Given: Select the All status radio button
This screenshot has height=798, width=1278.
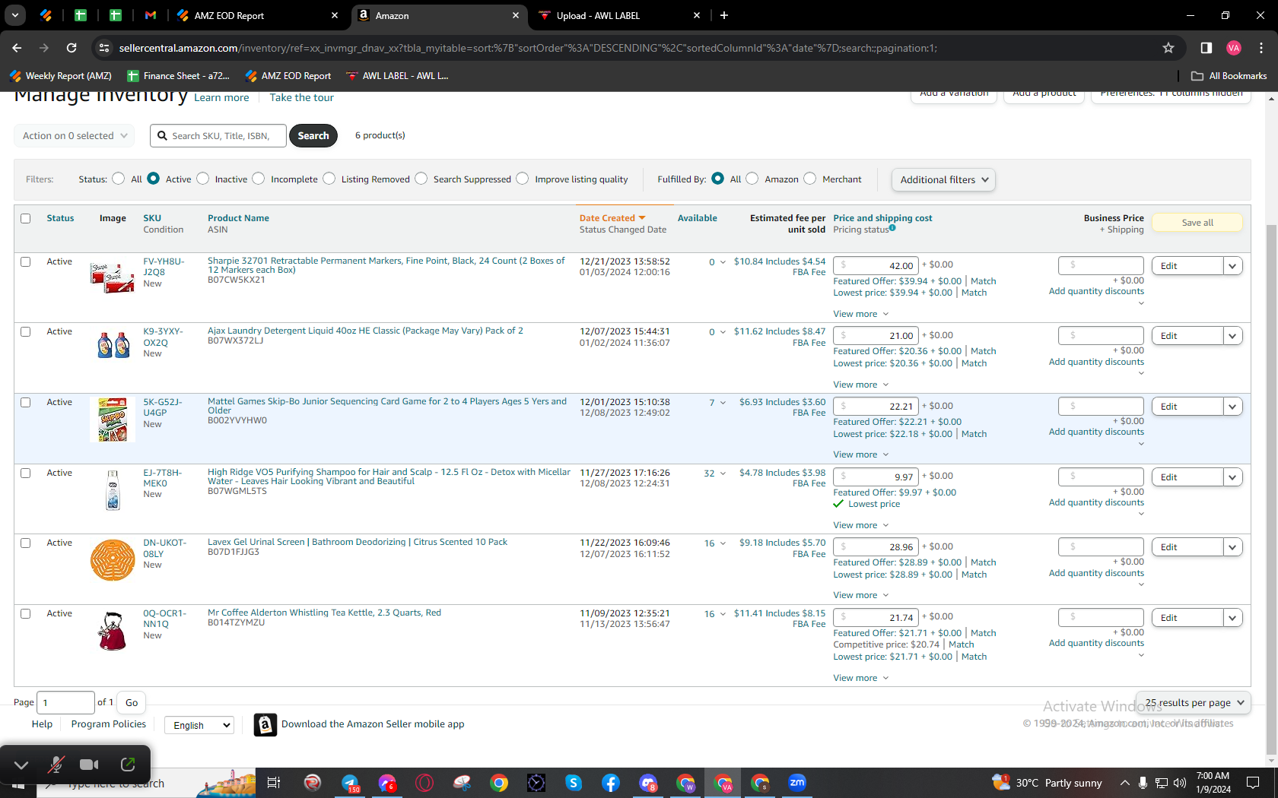Looking at the screenshot, I should tap(118, 179).
